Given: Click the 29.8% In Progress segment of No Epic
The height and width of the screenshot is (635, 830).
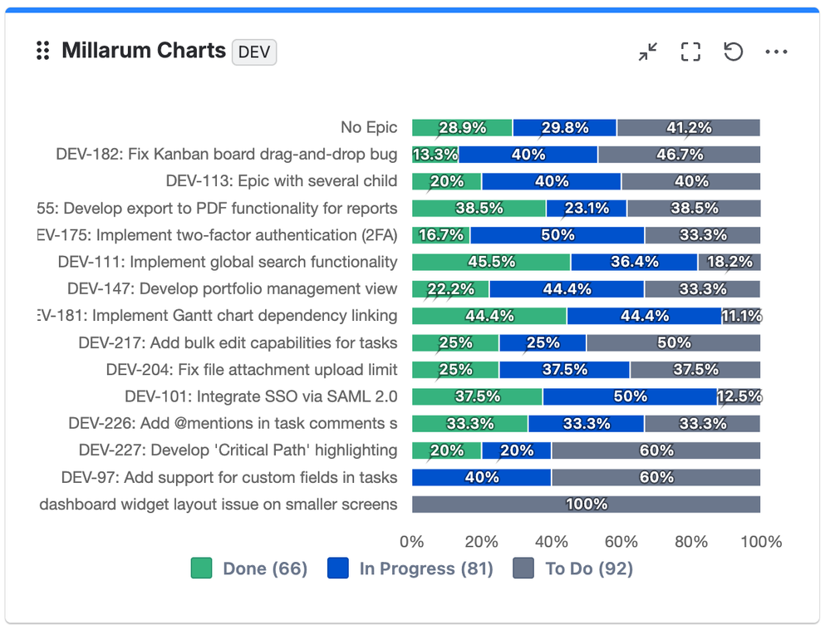Looking at the screenshot, I should pos(564,128).
